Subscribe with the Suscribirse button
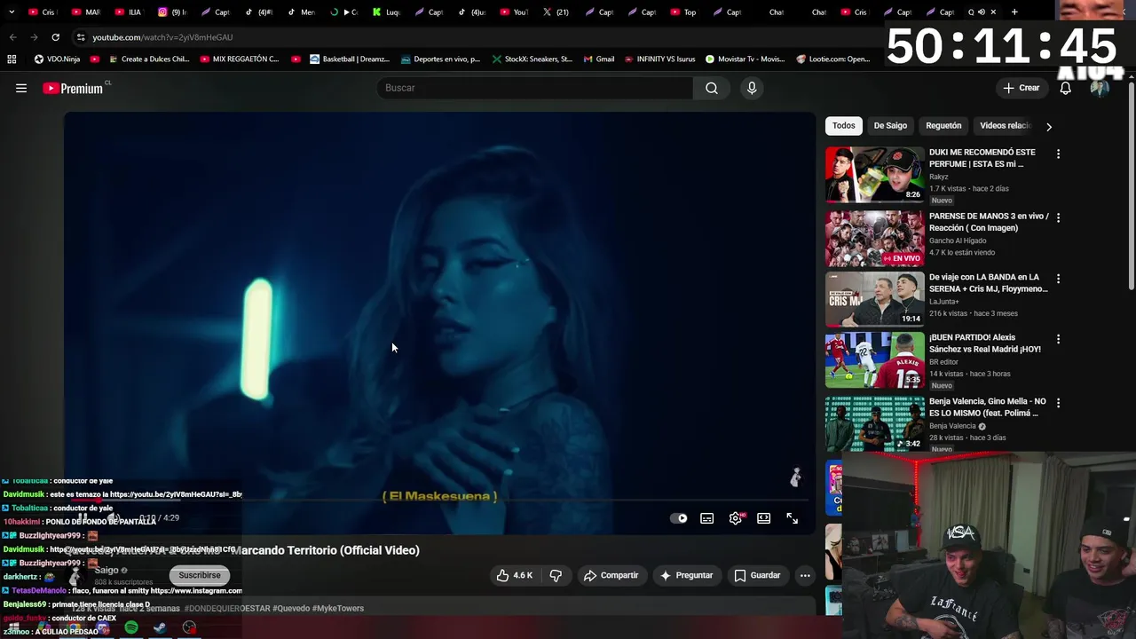 (200, 575)
